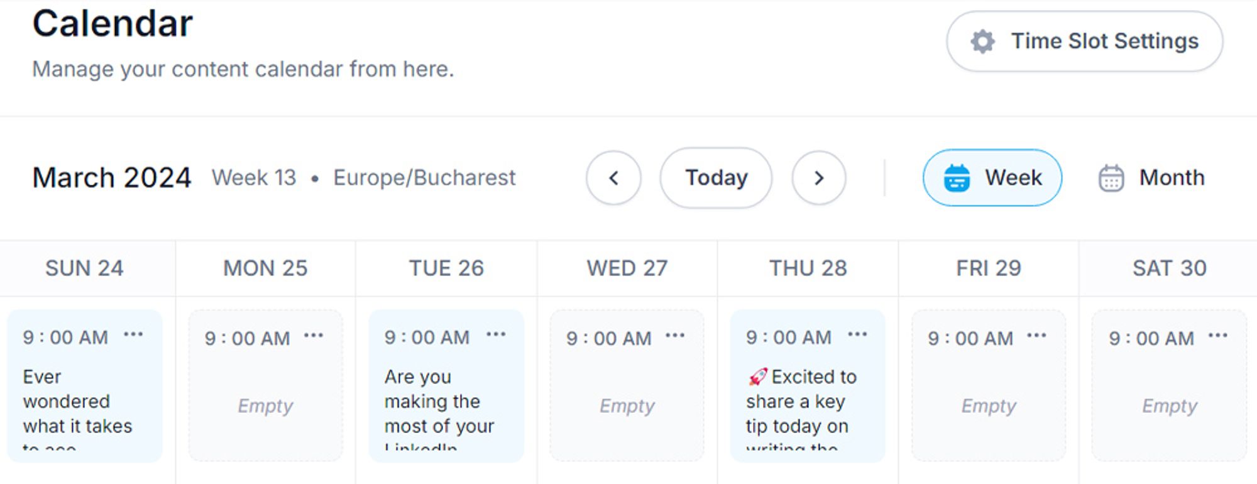1257x484 pixels.
Task: Switch to Month view
Action: [1151, 178]
